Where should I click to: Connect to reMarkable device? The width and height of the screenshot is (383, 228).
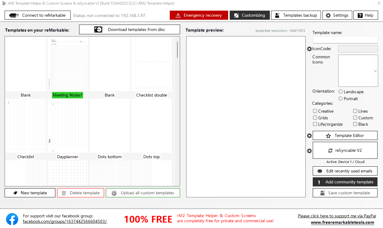point(37,15)
